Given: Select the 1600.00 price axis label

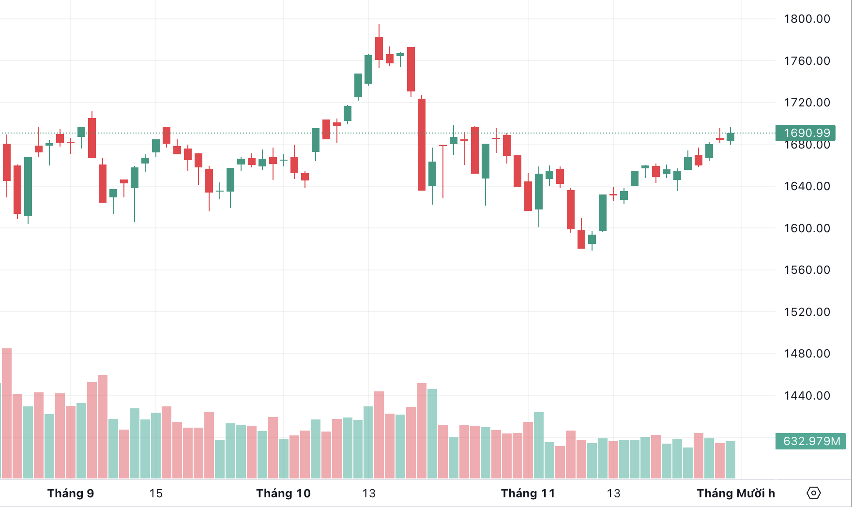Looking at the screenshot, I should click(807, 228).
